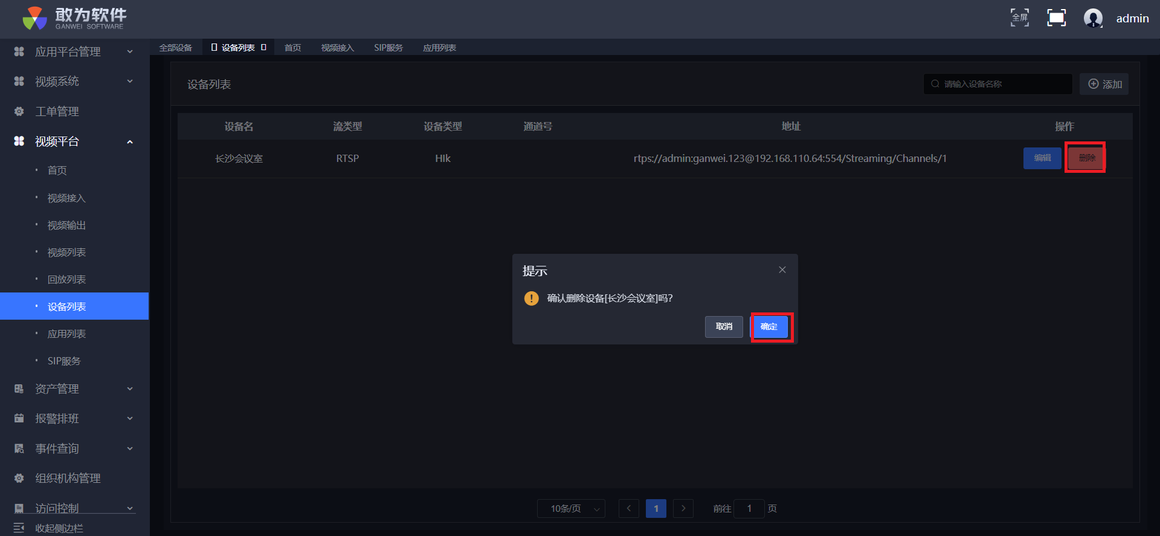This screenshot has width=1160, height=536.
Task: Select the 设备列表 tab
Action: point(238,48)
